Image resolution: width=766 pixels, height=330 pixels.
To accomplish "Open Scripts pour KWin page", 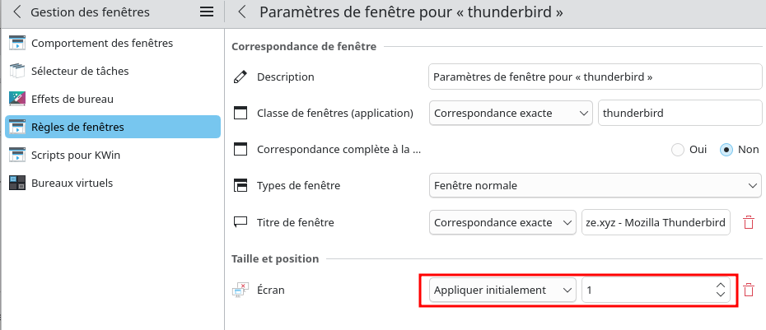I will [78, 155].
